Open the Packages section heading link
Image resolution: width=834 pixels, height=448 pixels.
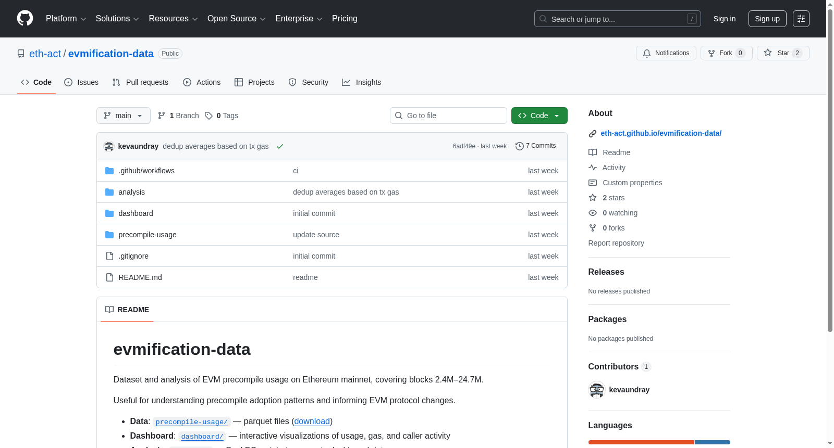click(x=607, y=319)
